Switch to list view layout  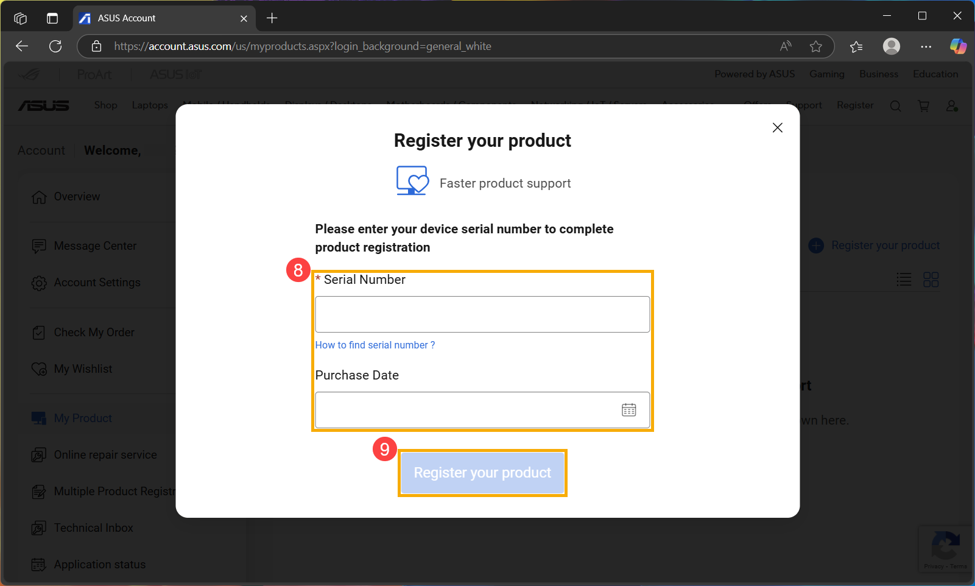pyautogui.click(x=904, y=280)
